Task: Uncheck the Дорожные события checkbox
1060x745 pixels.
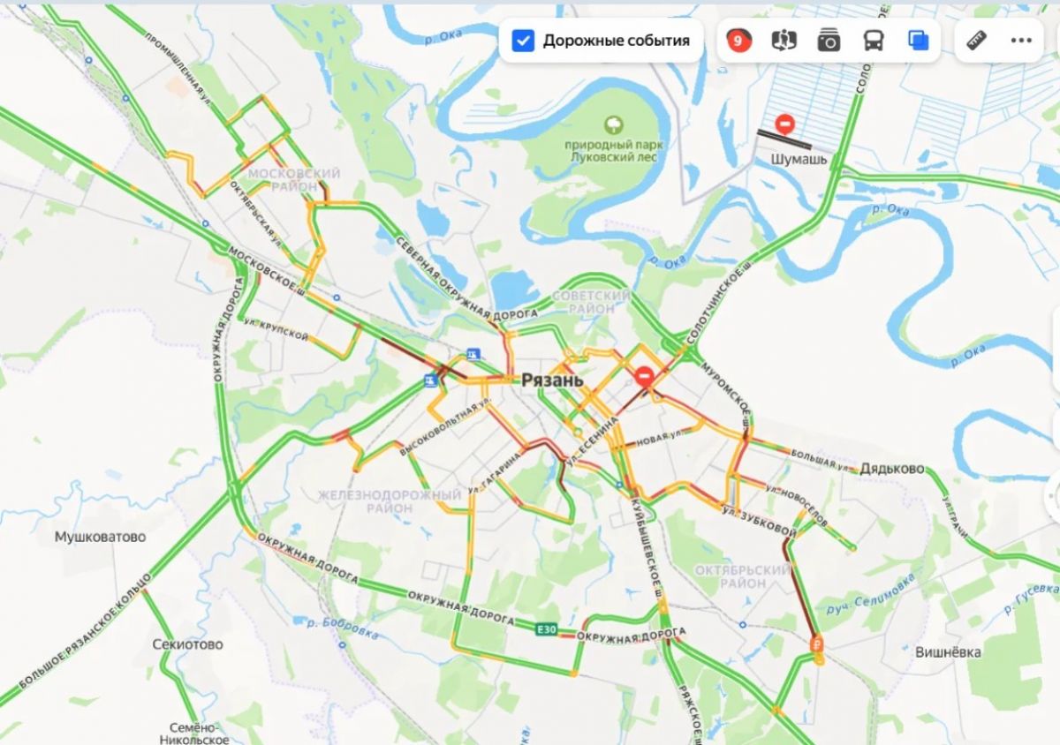Action: click(x=523, y=41)
